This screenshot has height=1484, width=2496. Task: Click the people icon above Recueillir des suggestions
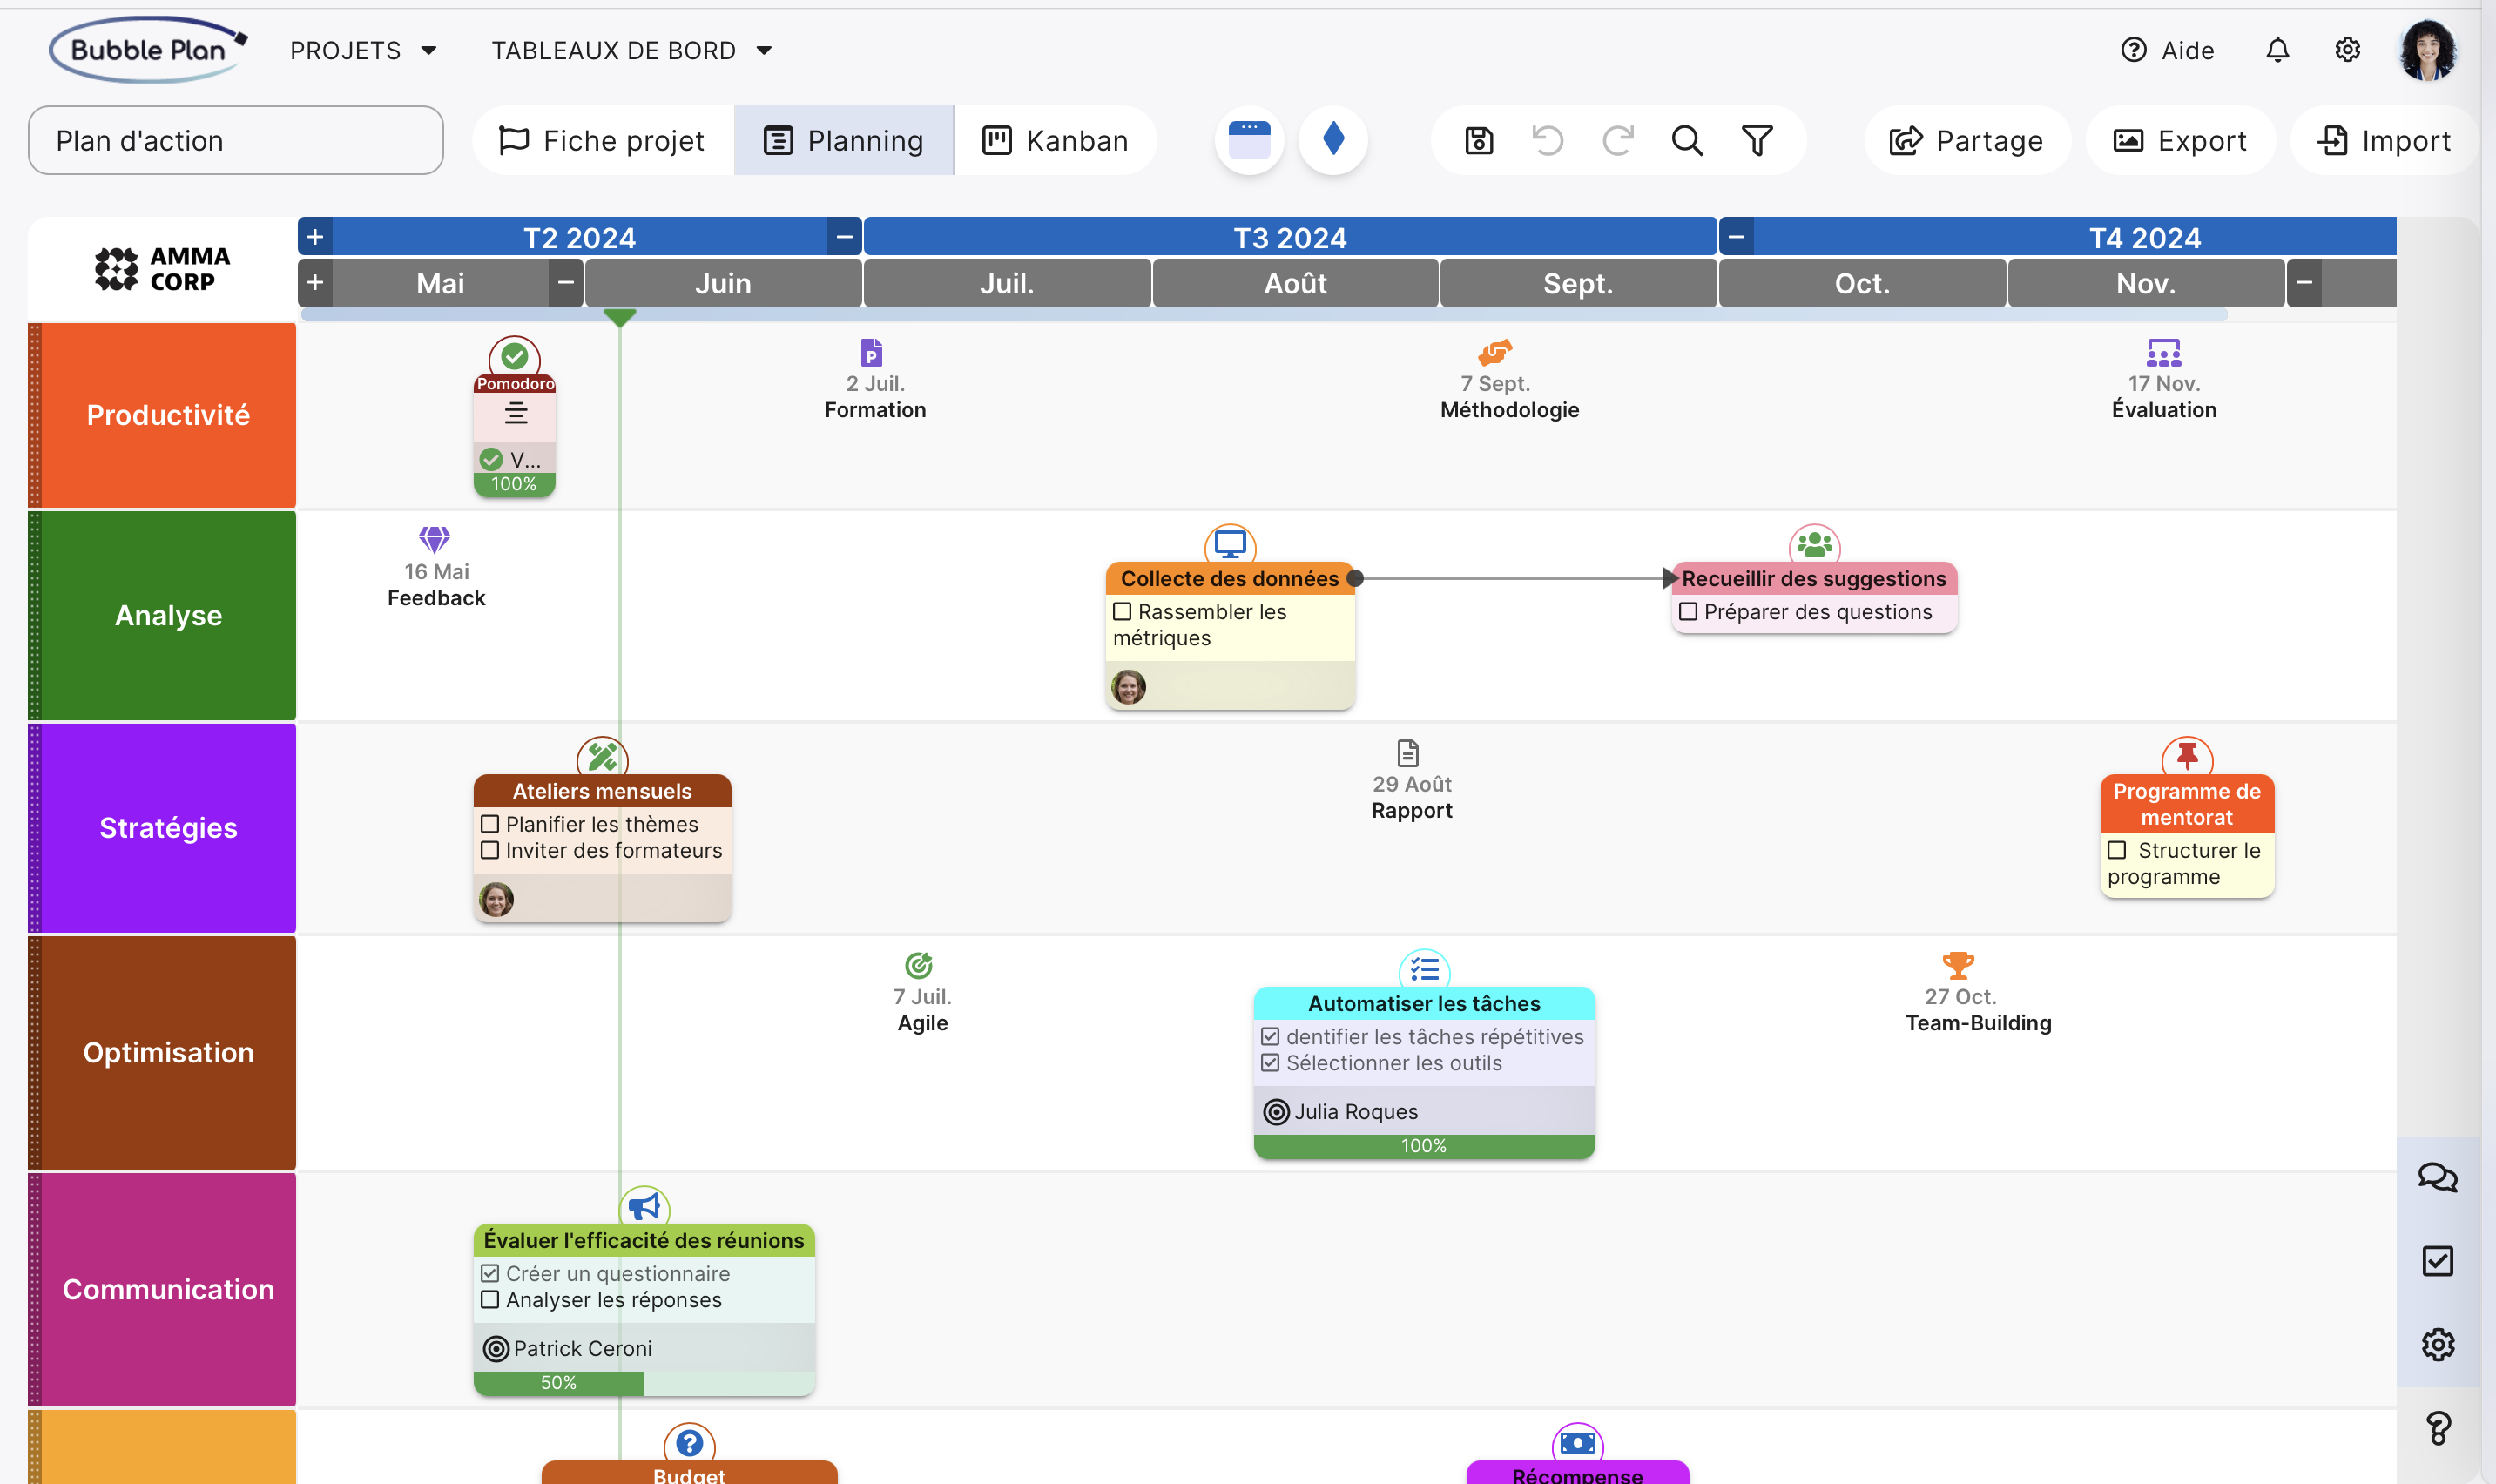[1814, 545]
